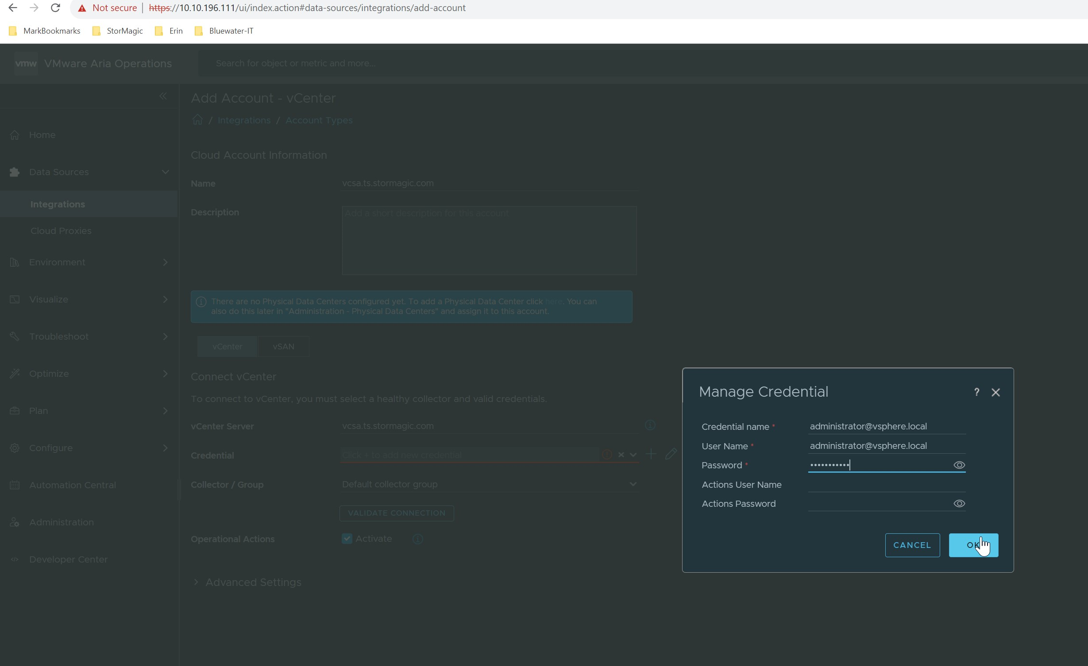1088x666 pixels.
Task: Reload the page with refresh icon
Action: click(x=55, y=8)
